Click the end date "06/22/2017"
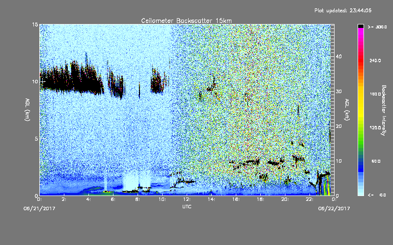The image size is (393, 245). click(x=334, y=209)
